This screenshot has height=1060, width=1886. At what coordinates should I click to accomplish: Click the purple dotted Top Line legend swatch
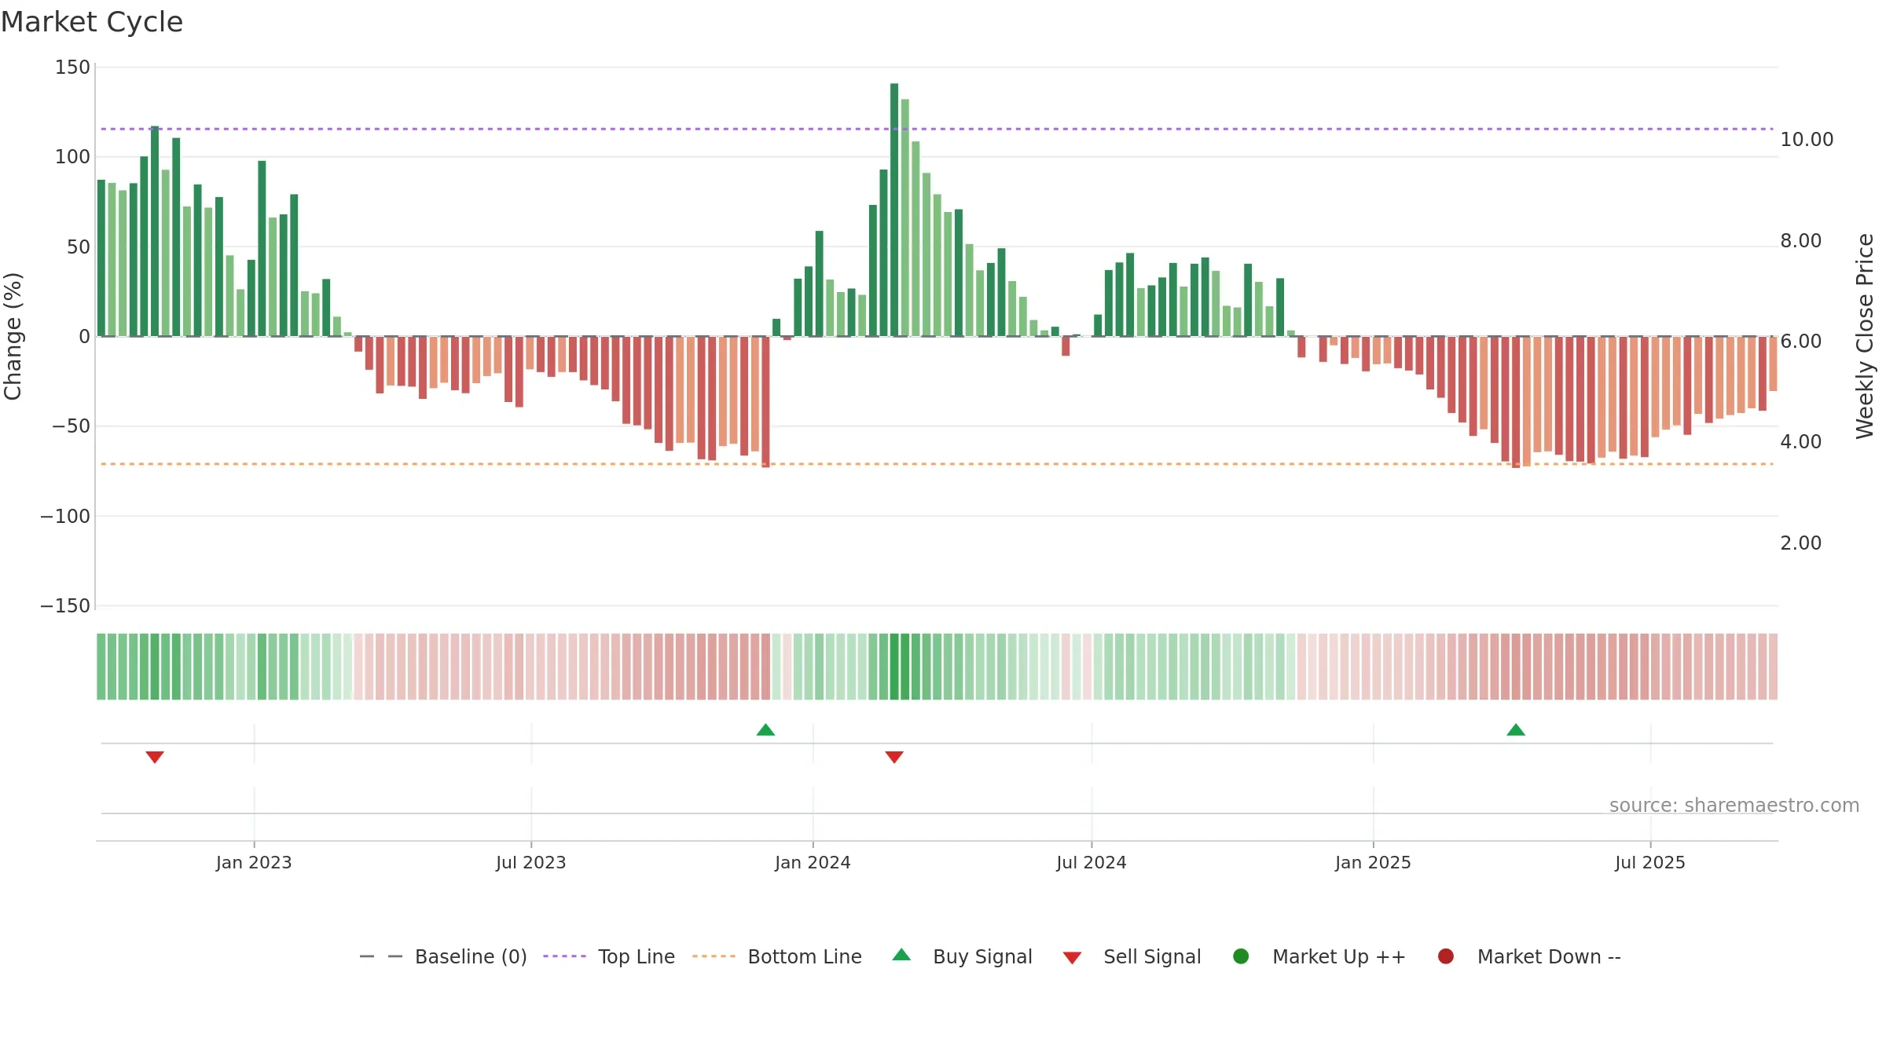click(x=564, y=956)
